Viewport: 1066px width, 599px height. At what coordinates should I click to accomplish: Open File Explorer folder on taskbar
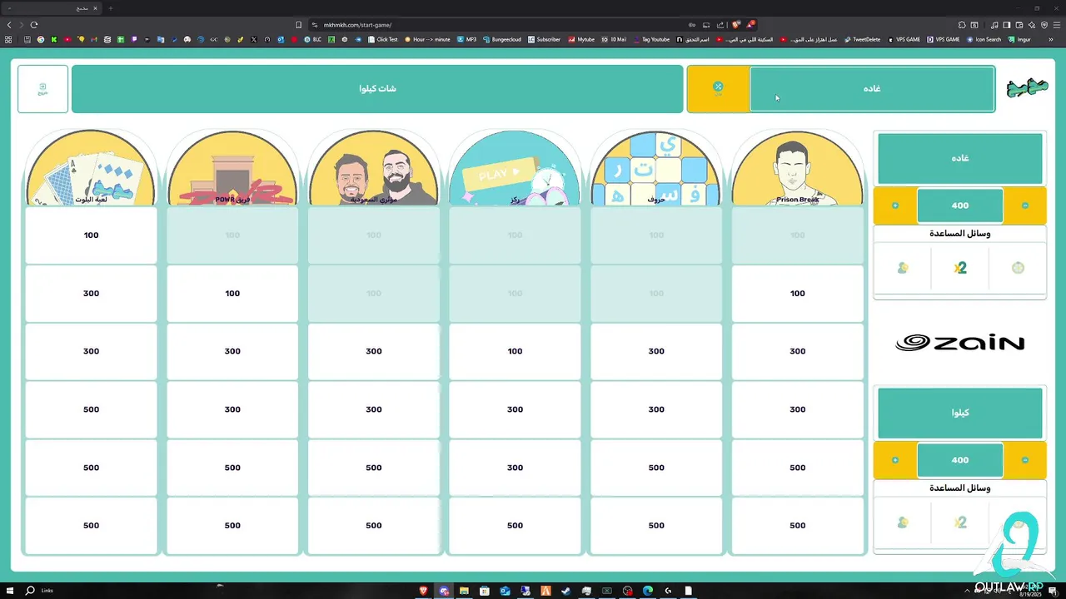coord(465,591)
